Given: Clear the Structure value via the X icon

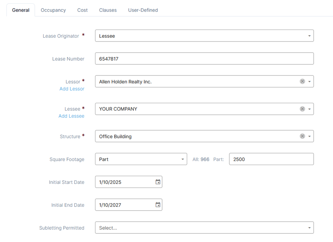Looking at the screenshot, I should pyautogui.click(x=302, y=136).
